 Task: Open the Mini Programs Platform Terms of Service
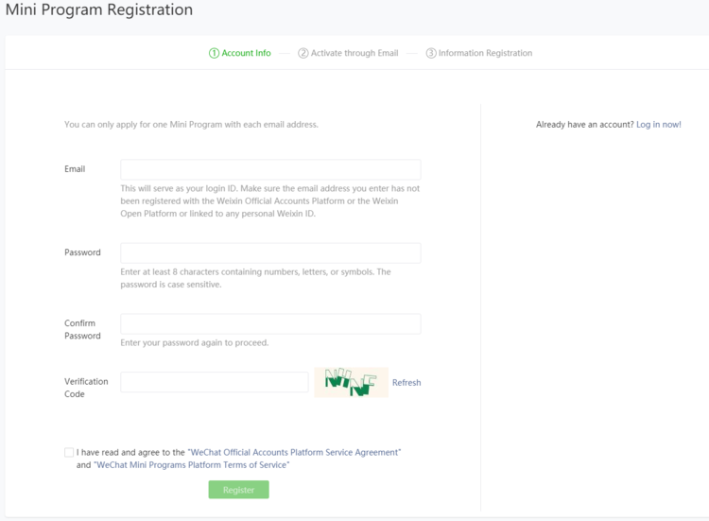point(192,465)
